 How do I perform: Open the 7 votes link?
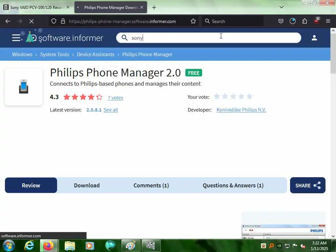coord(115,98)
